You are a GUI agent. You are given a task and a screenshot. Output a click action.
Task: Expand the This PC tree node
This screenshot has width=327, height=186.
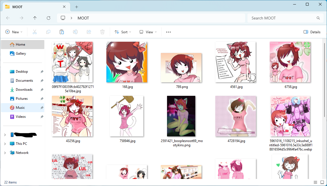click(5, 144)
